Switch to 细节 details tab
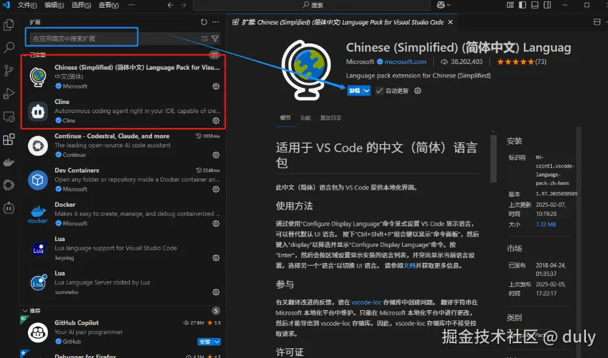This screenshot has height=358, width=608. click(x=285, y=118)
